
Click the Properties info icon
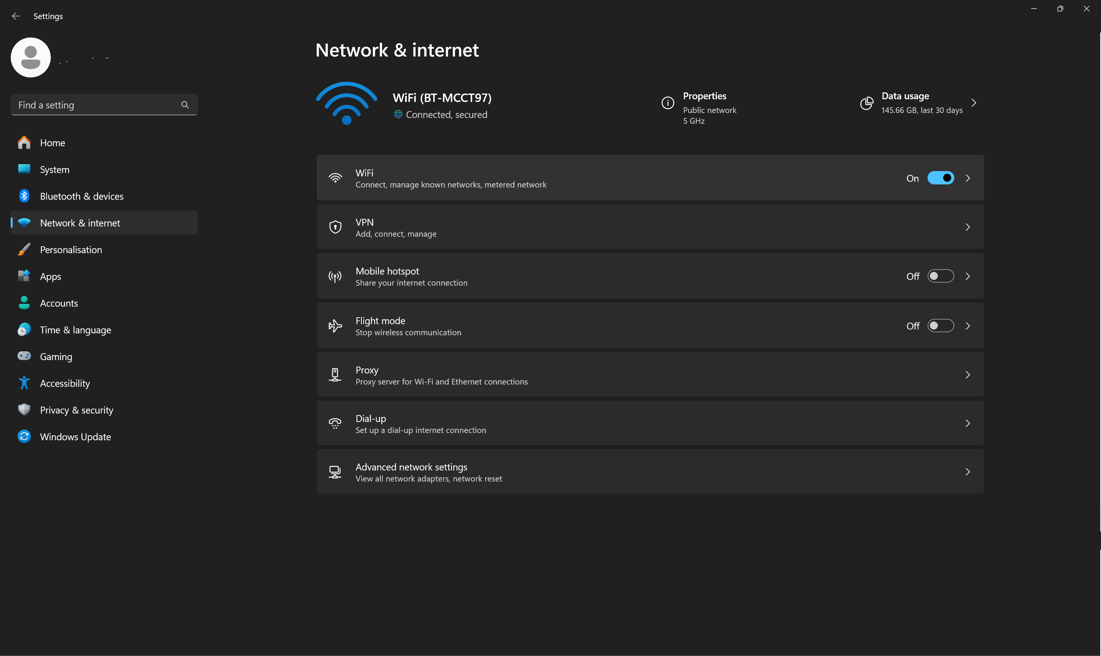pyautogui.click(x=667, y=103)
